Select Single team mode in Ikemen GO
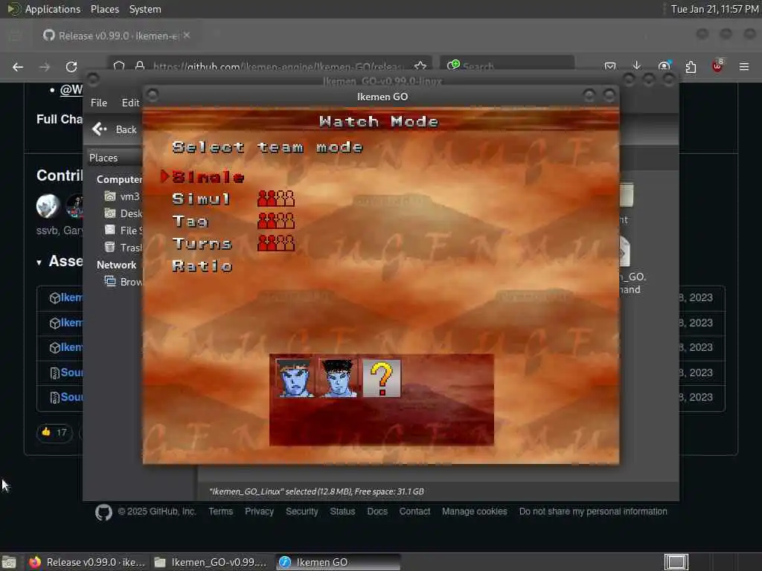 [208, 177]
